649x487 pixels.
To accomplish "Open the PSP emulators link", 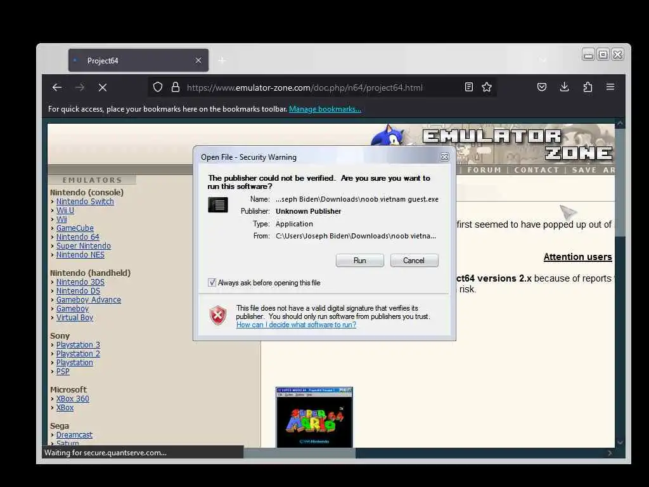I will point(63,372).
